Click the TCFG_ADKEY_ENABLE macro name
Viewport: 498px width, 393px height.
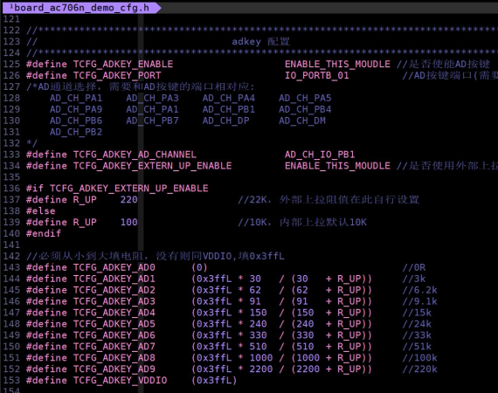(x=123, y=64)
